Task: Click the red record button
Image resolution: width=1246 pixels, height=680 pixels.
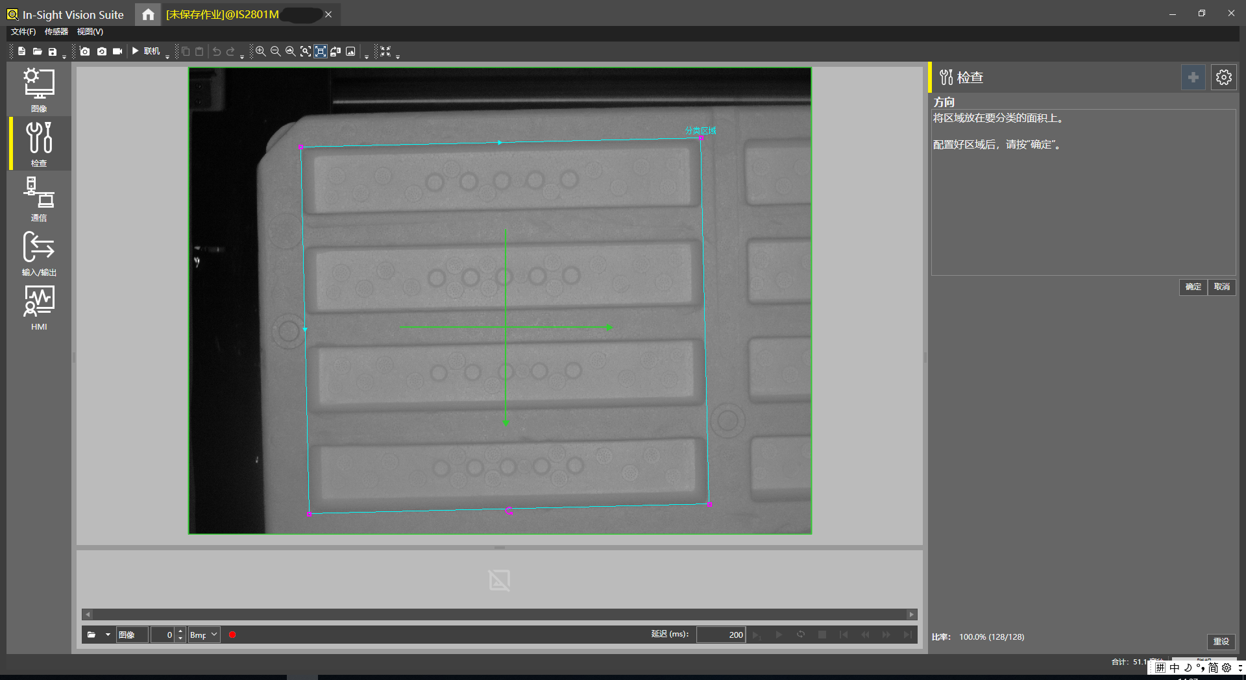Action: coord(232,635)
